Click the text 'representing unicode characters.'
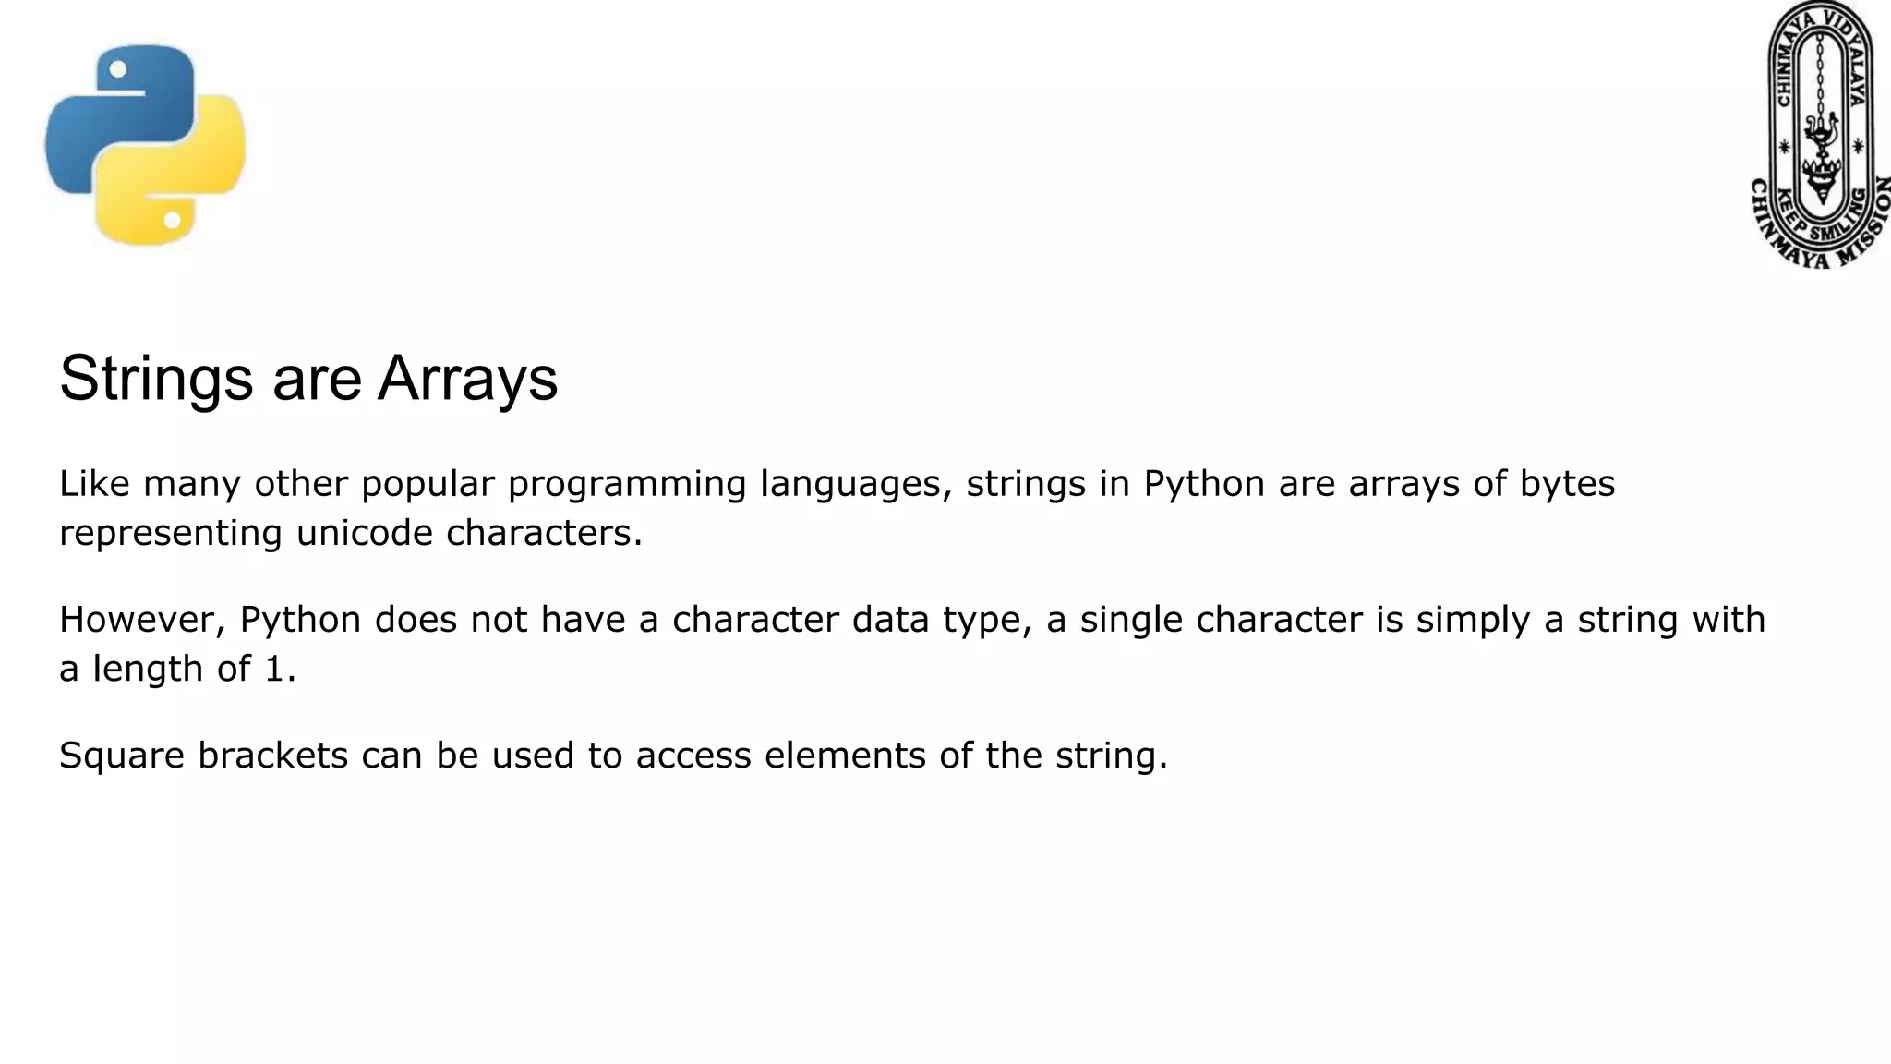The width and height of the screenshot is (1891, 1064). coord(351,533)
